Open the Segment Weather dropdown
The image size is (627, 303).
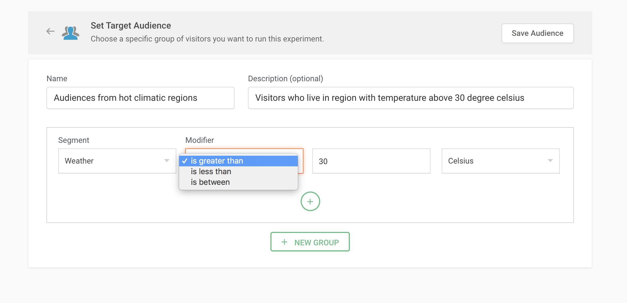(117, 161)
